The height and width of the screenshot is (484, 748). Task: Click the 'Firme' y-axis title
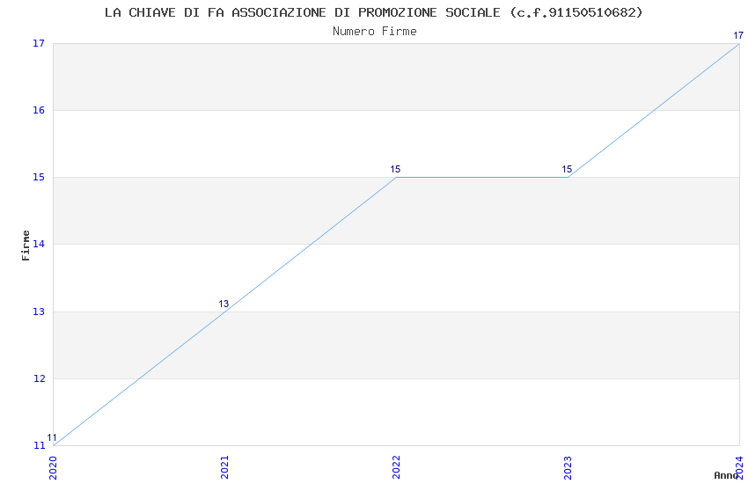[26, 246]
